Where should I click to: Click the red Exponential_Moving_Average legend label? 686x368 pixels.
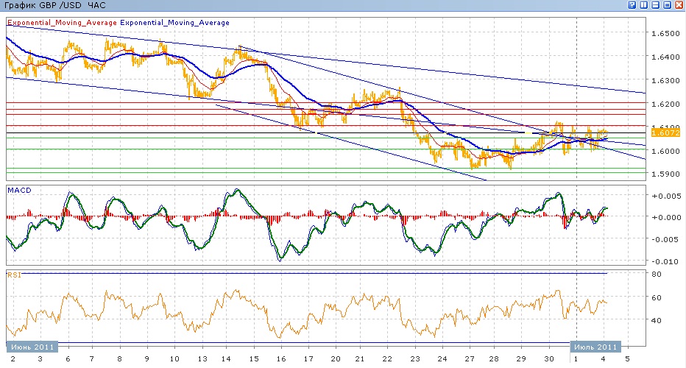pyautogui.click(x=62, y=23)
